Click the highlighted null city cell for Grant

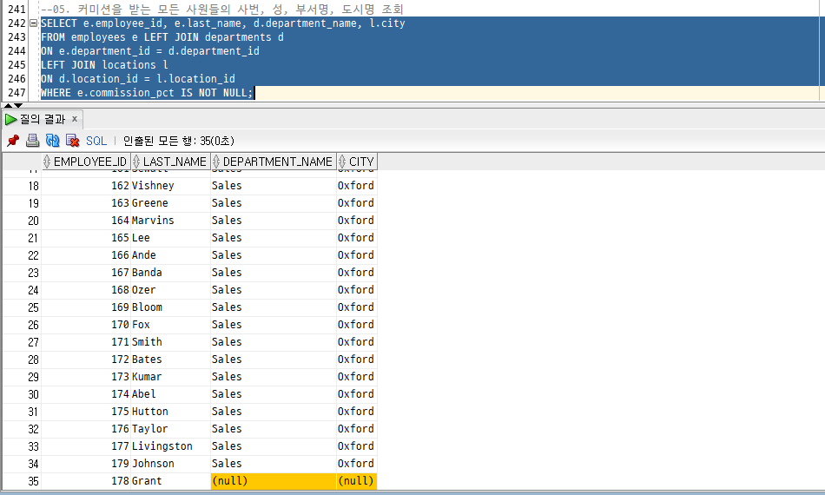tap(357, 481)
